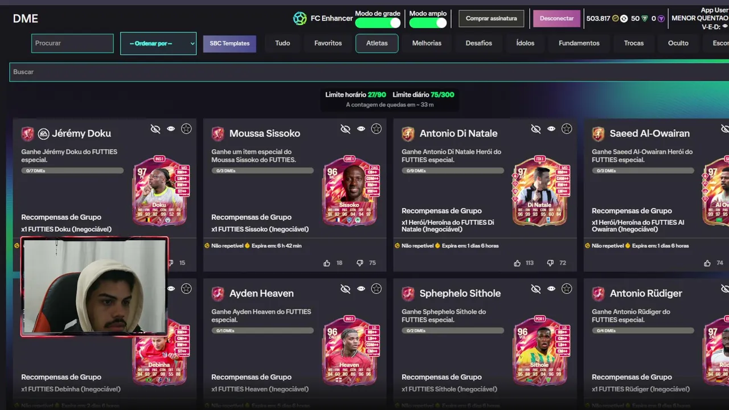
Task: Toggle the Modo amplo switch
Action: click(428, 23)
